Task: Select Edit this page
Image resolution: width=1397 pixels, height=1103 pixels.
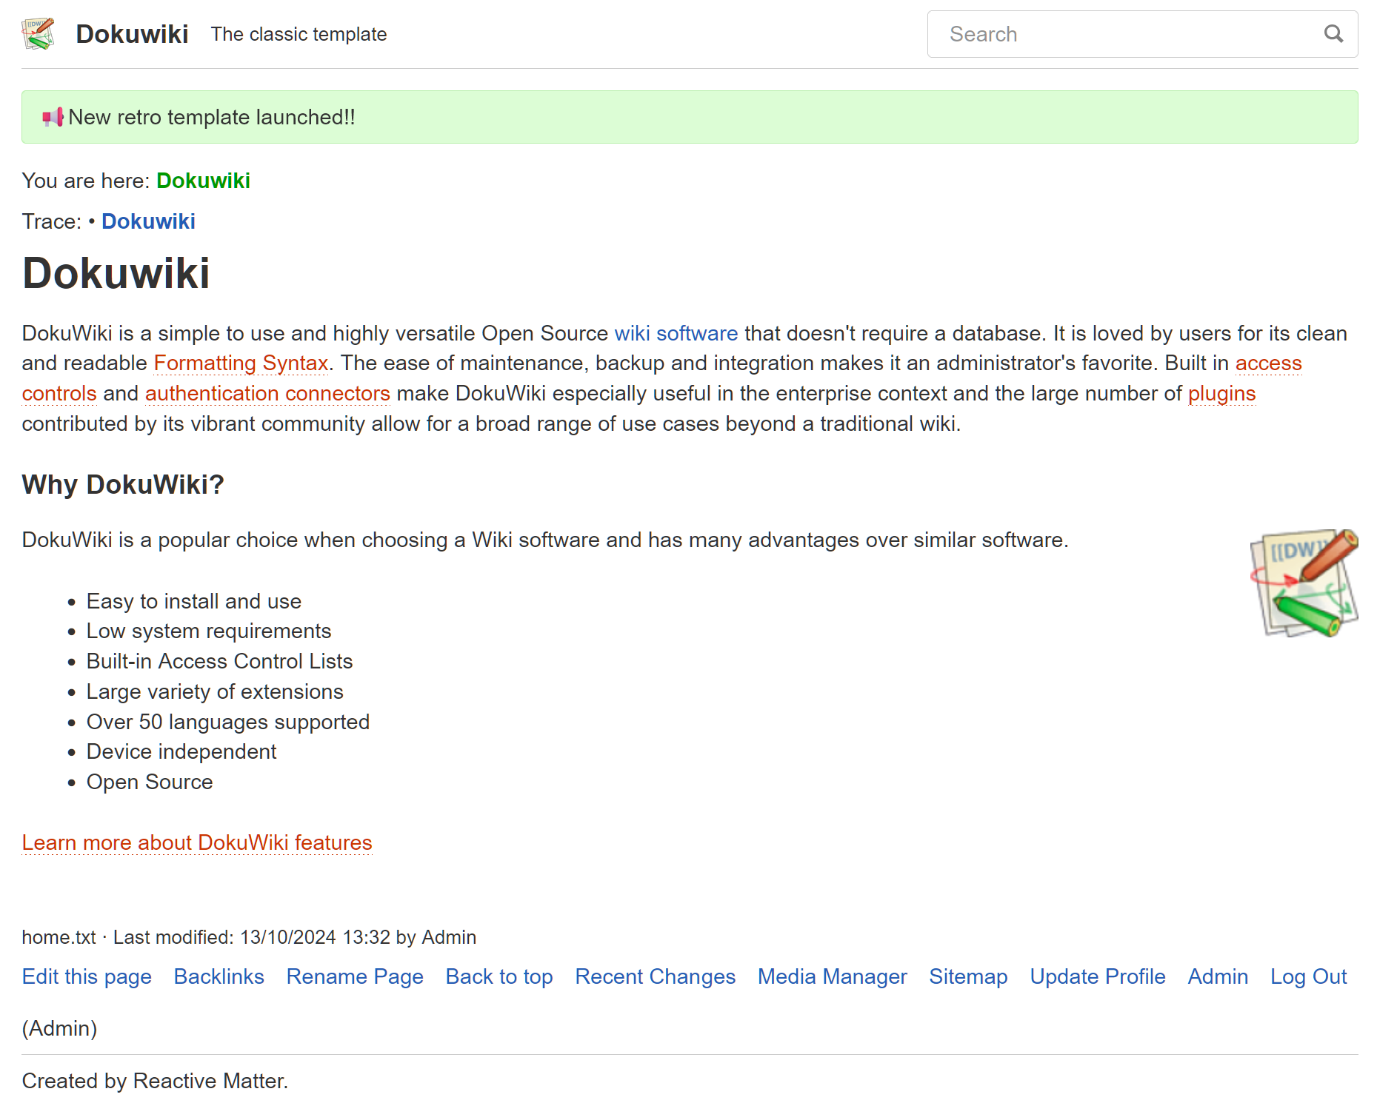Action: 87,976
